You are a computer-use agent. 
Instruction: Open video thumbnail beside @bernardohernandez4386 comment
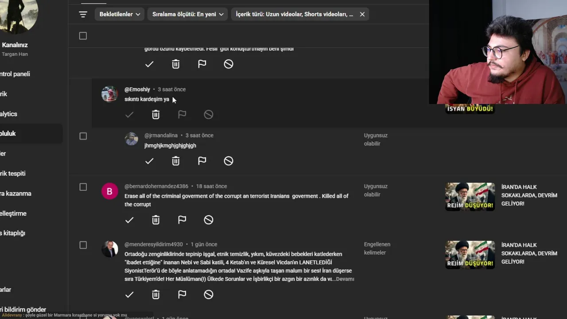(470, 197)
